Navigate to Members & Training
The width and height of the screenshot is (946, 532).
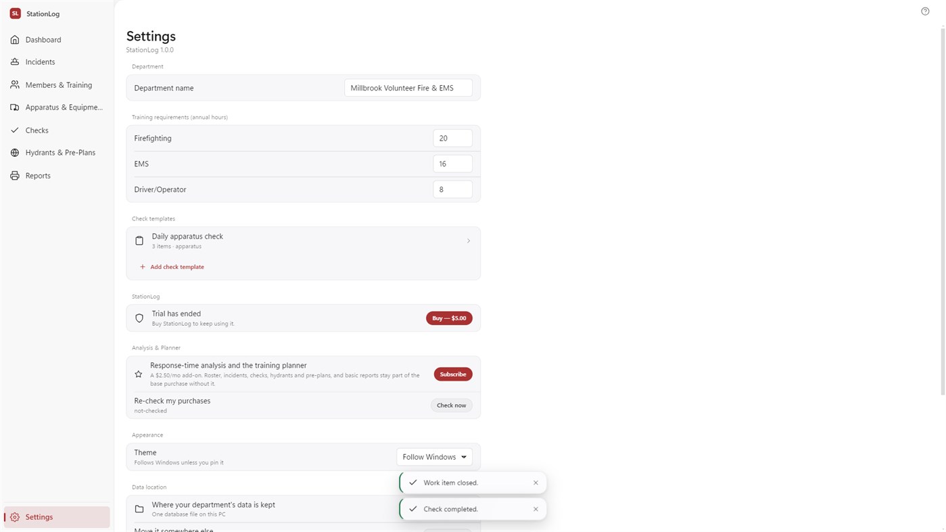coord(57,85)
